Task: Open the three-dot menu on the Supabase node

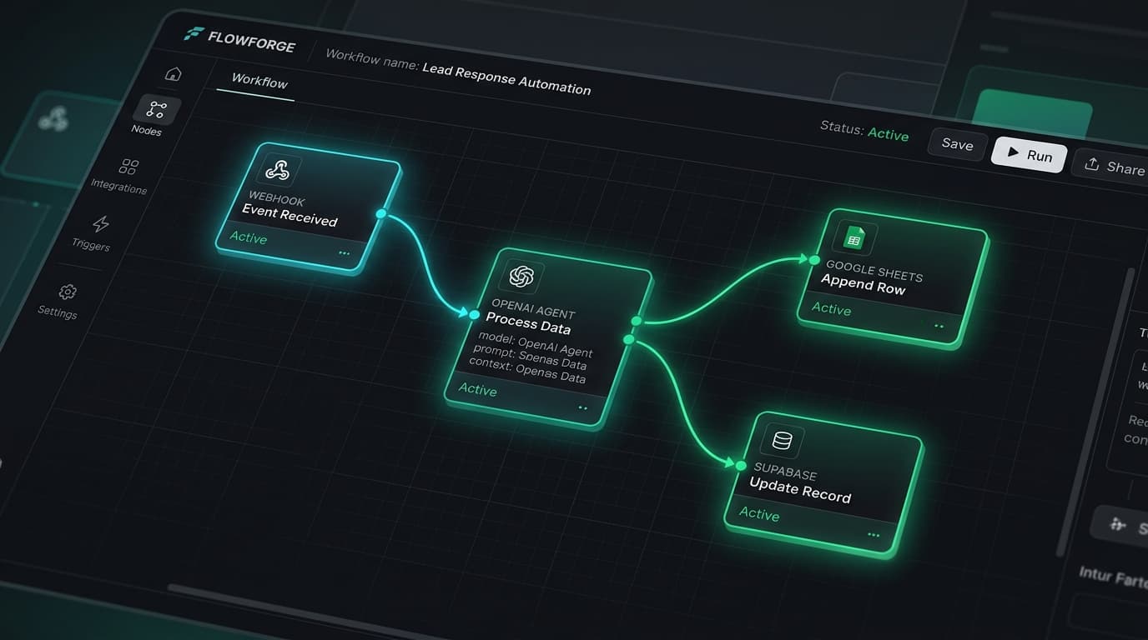Action: pyautogui.click(x=873, y=535)
